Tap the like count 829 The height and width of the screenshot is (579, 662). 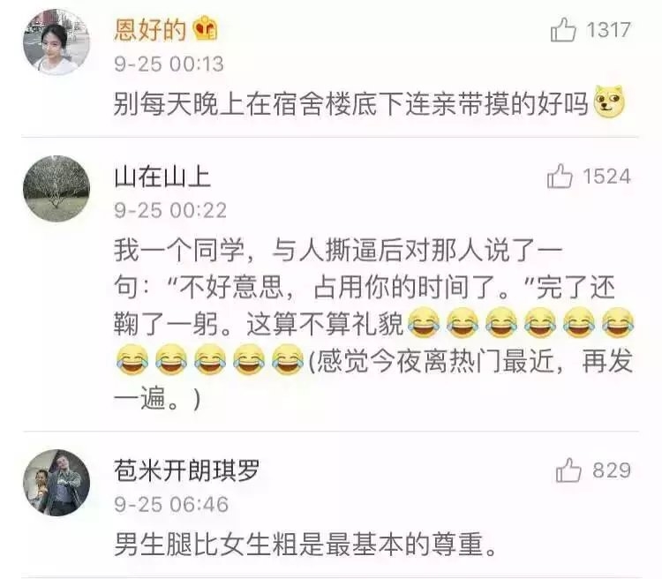pos(612,470)
